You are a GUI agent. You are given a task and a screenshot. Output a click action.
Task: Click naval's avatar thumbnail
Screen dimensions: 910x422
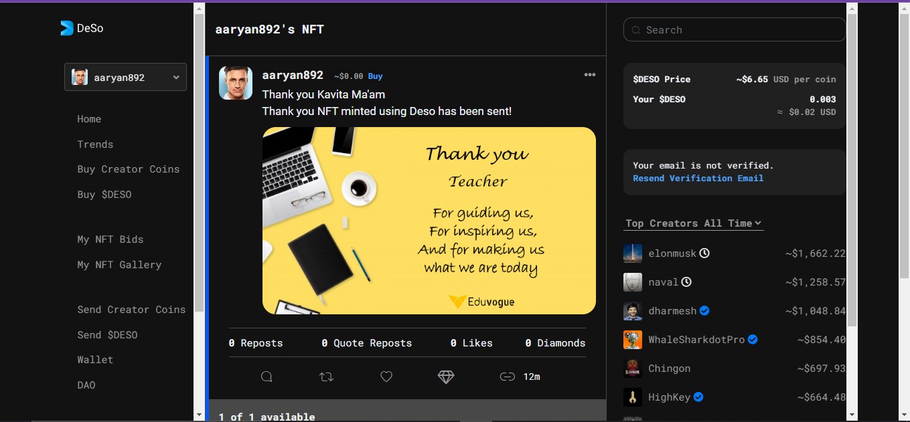[633, 282]
